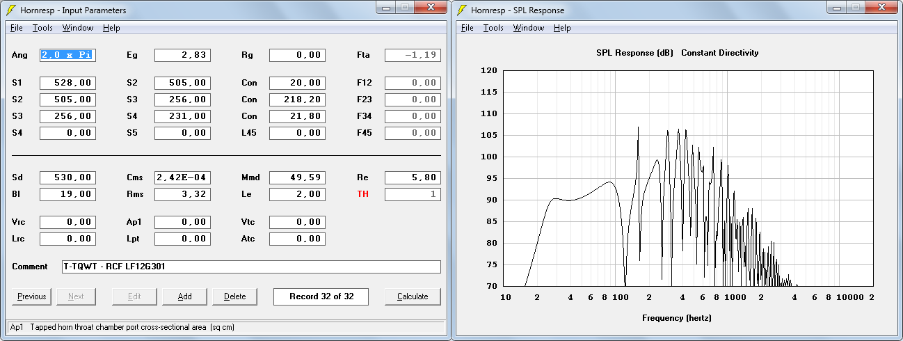This screenshot has height=341, width=903.
Task: Add a new record
Action: pos(184,296)
